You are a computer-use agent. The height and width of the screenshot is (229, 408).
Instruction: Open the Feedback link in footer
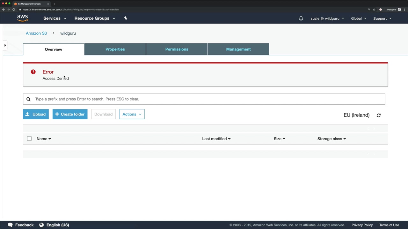point(24,225)
